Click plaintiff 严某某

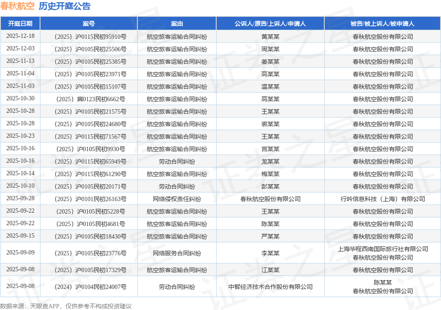(270, 236)
